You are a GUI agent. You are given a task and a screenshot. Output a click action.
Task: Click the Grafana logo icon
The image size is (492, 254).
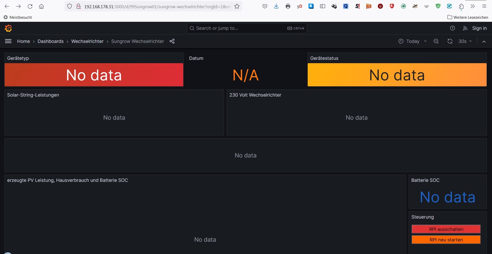tap(8, 28)
